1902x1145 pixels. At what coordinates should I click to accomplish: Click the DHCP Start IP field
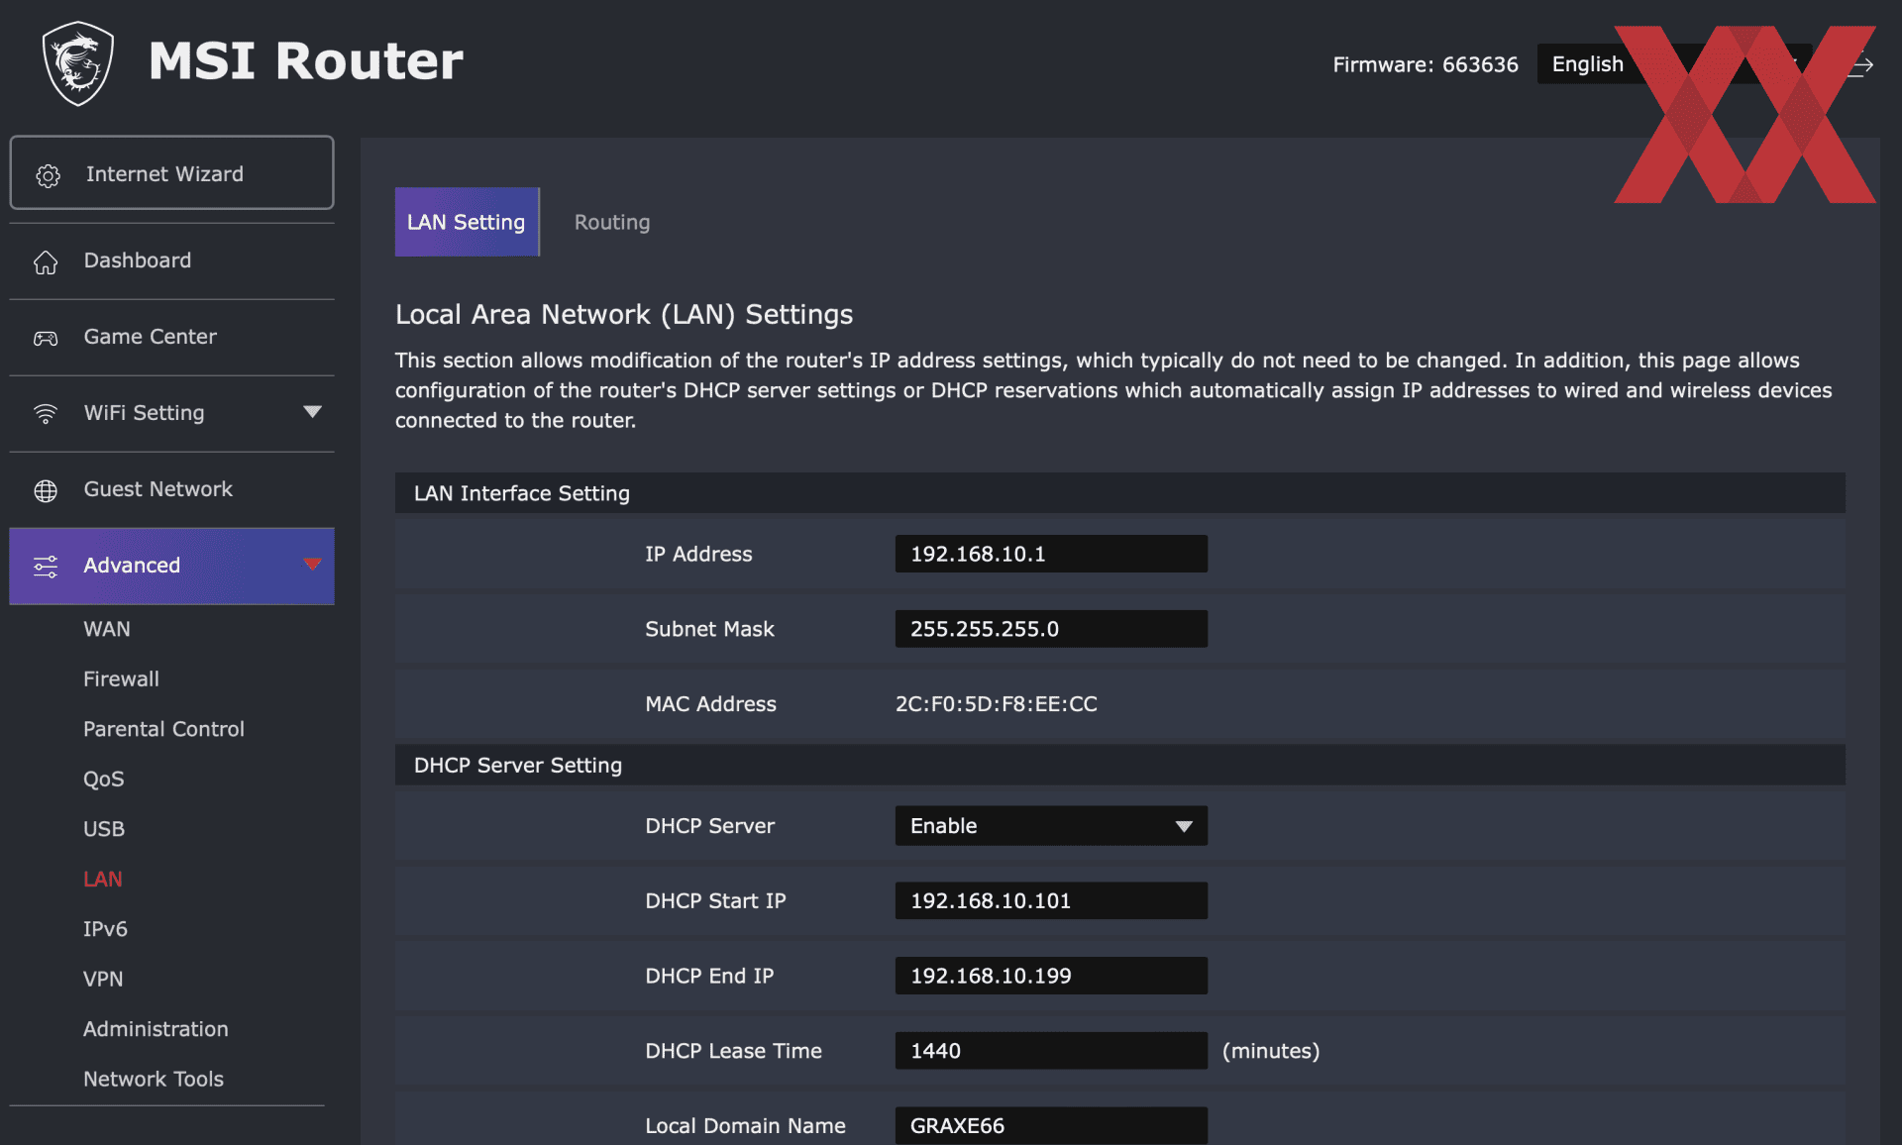(x=1051, y=901)
